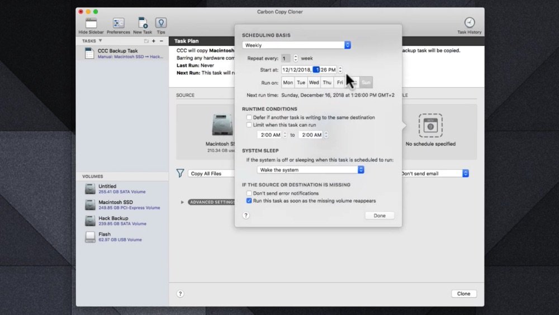This screenshot has height=315, width=559.
Task: Click the Clone button
Action: pos(463,294)
